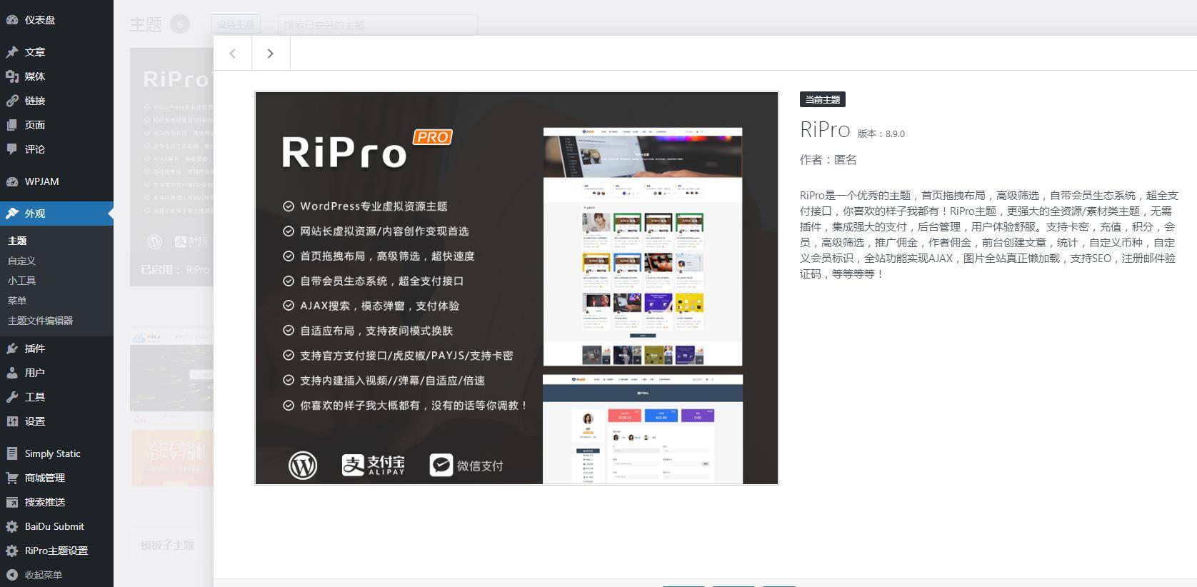Go to next theme with right chevron
Image resolution: width=1197 pixels, height=587 pixels.
click(x=271, y=54)
